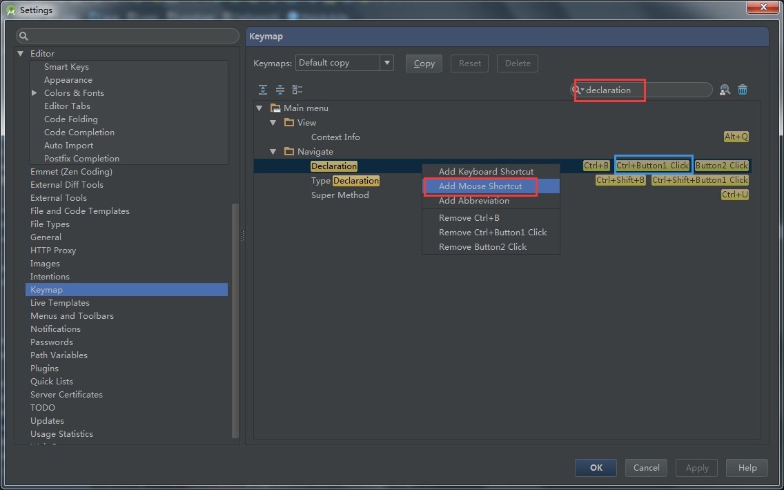Click the trash icon to clear filtering
Image resolution: width=784 pixels, height=490 pixels.
click(743, 90)
